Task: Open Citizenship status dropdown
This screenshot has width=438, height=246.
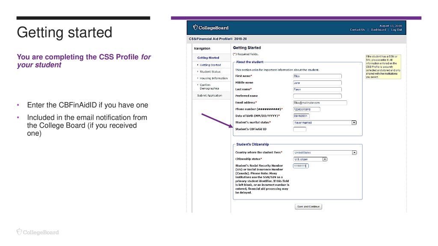Action: (310, 159)
